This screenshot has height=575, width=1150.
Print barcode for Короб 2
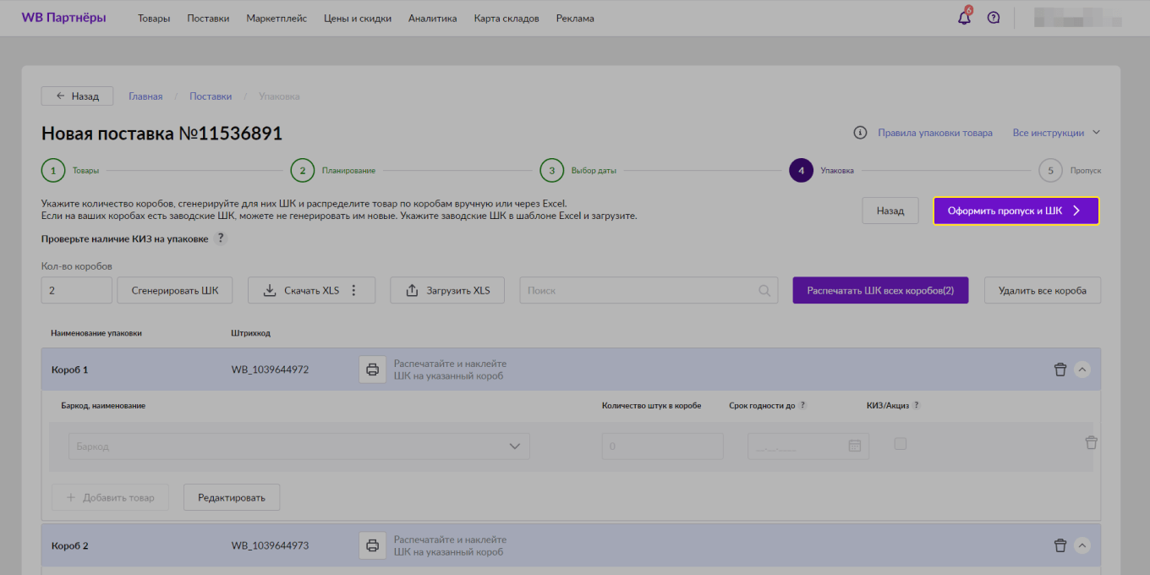(x=372, y=545)
